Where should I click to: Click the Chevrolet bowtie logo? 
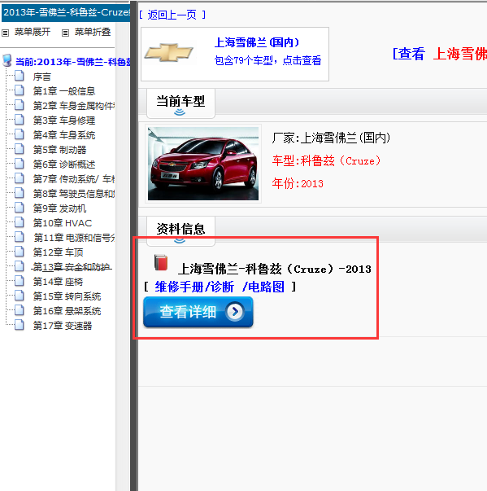pos(168,53)
